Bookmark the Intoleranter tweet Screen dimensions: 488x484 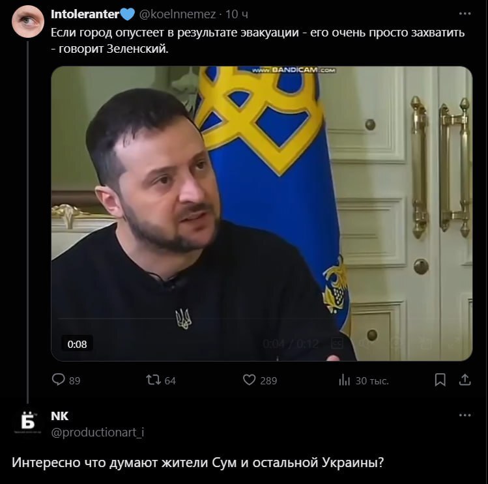click(440, 380)
